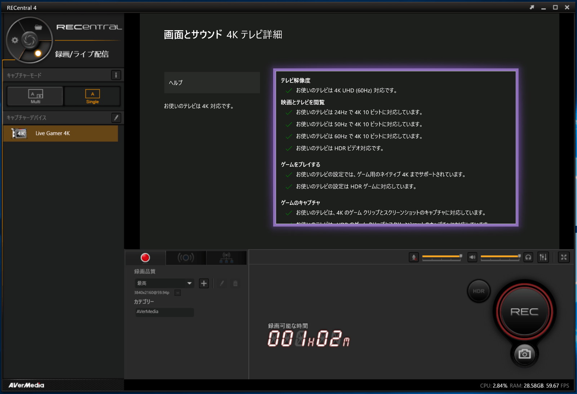Click the 59.67 FPS readout
Viewport: 577px width, 394px height.
[558, 385]
